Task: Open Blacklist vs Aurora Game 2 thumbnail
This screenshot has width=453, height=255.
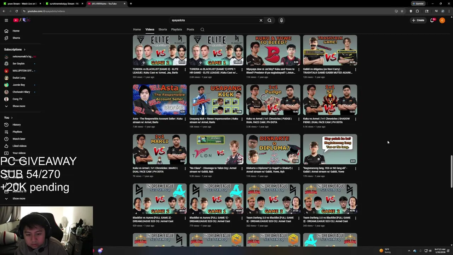Action: point(160,199)
